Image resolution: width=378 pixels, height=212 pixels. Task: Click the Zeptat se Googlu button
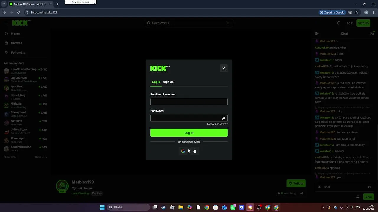coord(332,12)
